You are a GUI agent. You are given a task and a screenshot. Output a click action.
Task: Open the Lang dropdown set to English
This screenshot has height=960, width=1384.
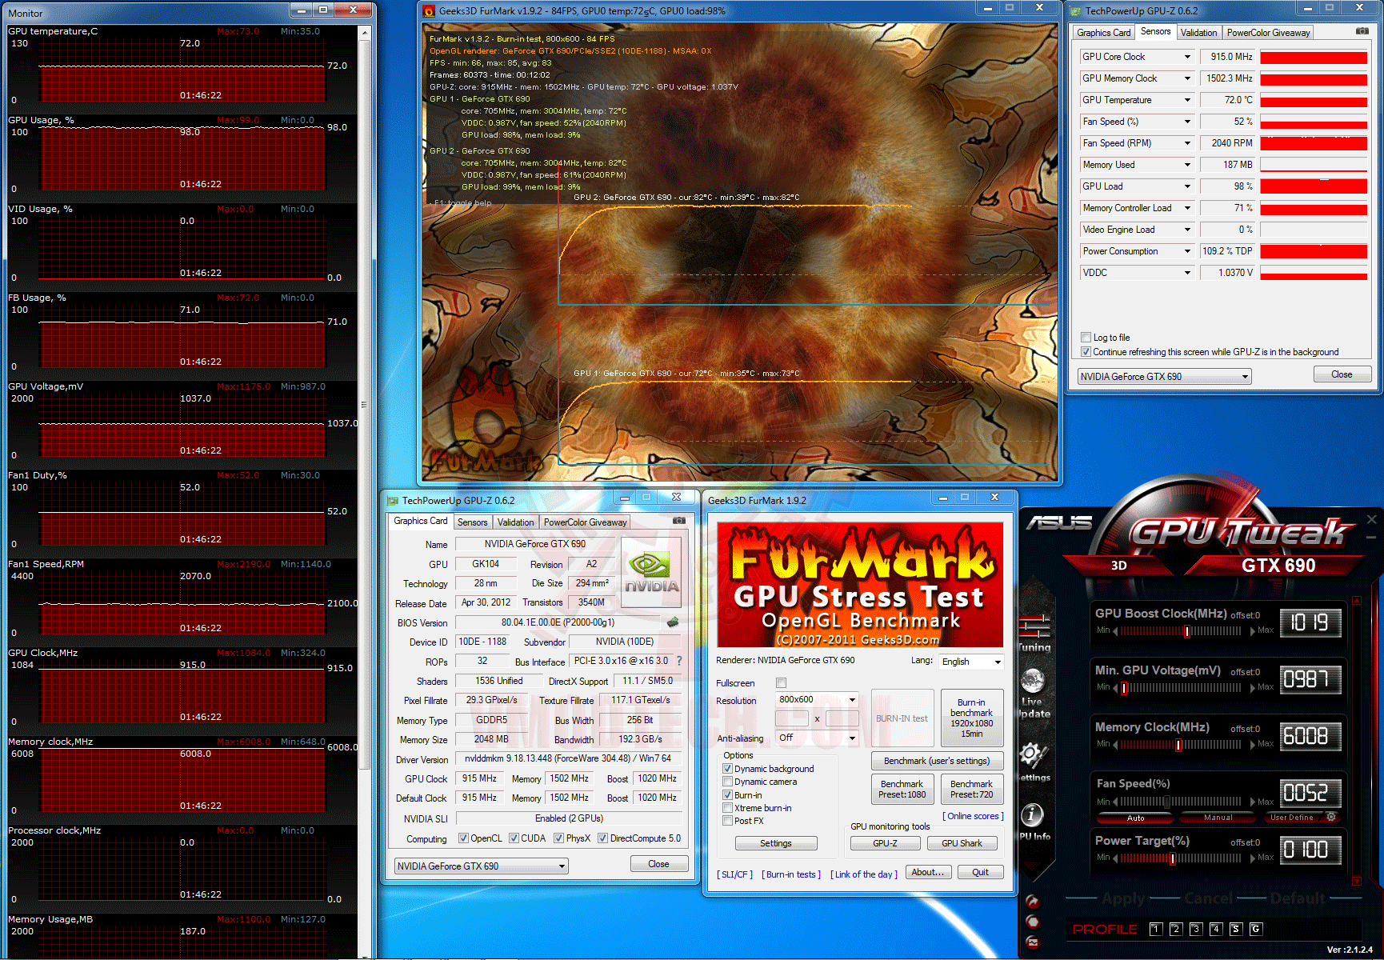pos(972,662)
